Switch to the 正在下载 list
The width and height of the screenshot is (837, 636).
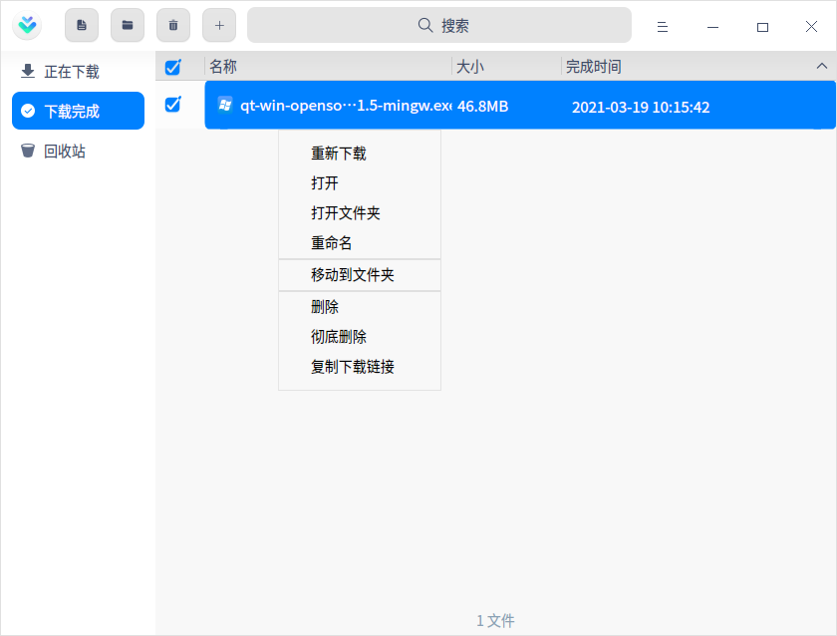(78, 71)
